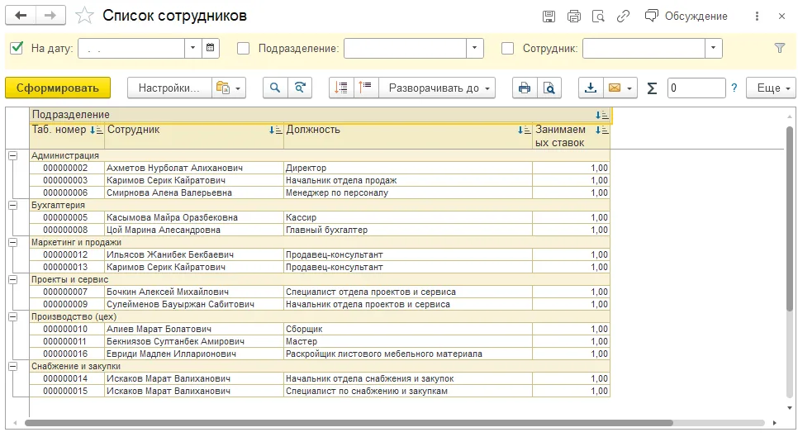Click the printer icon in title bar
The height and width of the screenshot is (437, 798).
pyautogui.click(x=573, y=17)
